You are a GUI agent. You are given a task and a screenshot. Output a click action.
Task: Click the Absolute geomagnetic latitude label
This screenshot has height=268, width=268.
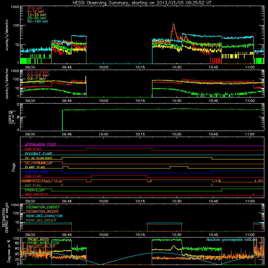pos(231,240)
